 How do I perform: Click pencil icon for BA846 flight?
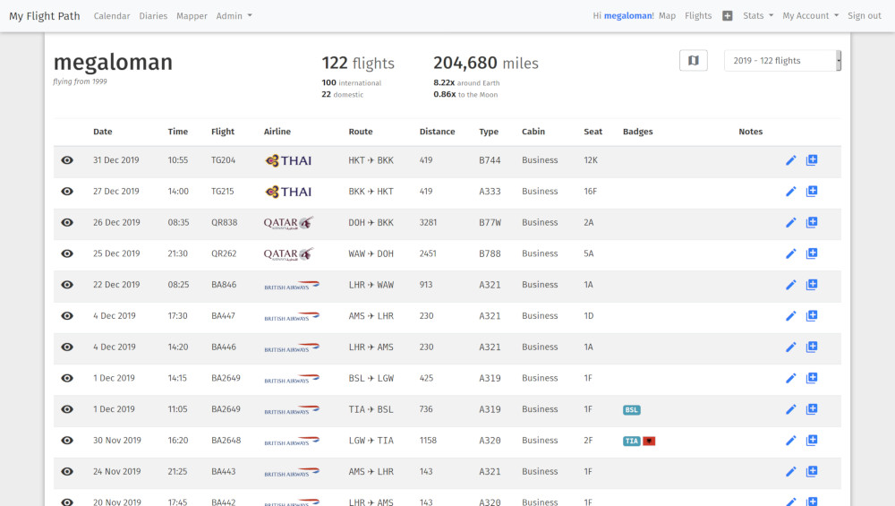[790, 285]
